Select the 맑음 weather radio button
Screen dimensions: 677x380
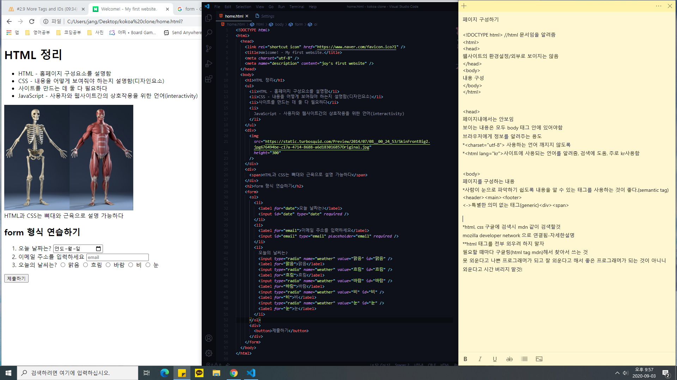[x=63, y=265]
